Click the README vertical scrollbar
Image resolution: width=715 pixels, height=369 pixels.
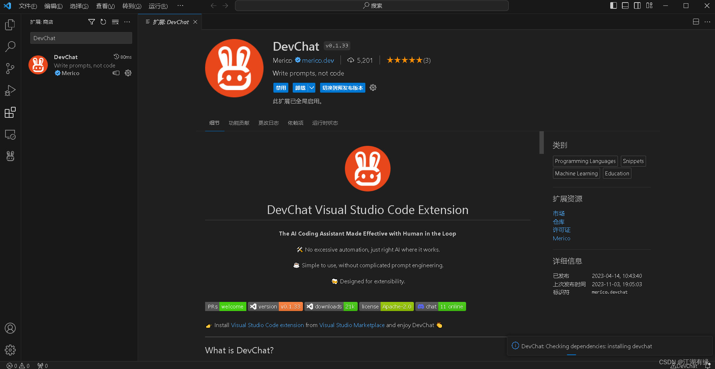pyautogui.click(x=542, y=143)
